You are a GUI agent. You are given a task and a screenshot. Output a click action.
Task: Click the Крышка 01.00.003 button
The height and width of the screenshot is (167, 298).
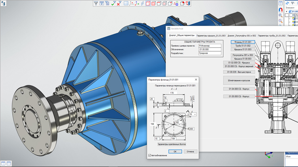click(x=243, y=59)
